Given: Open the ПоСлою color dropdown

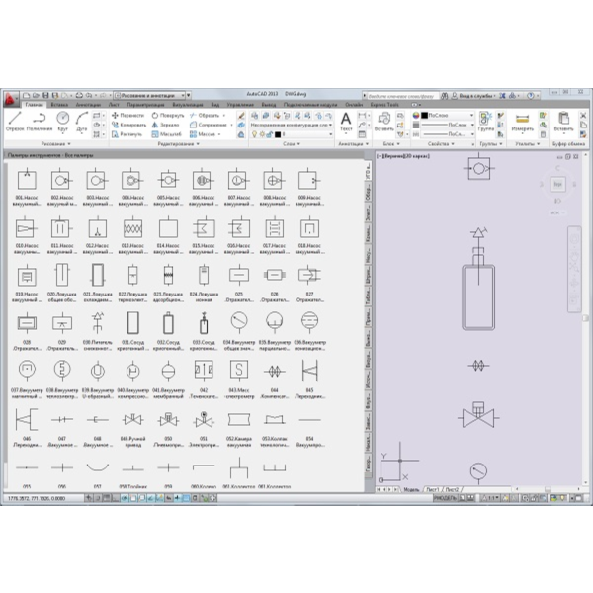Looking at the screenshot, I should 448,115.
